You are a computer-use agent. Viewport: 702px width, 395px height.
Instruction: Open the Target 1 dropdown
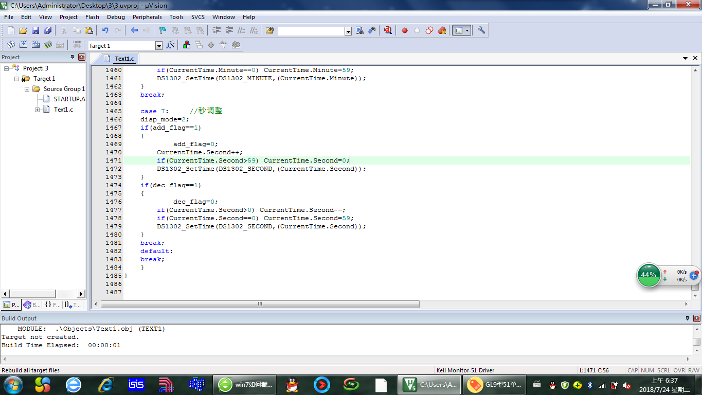(x=158, y=46)
